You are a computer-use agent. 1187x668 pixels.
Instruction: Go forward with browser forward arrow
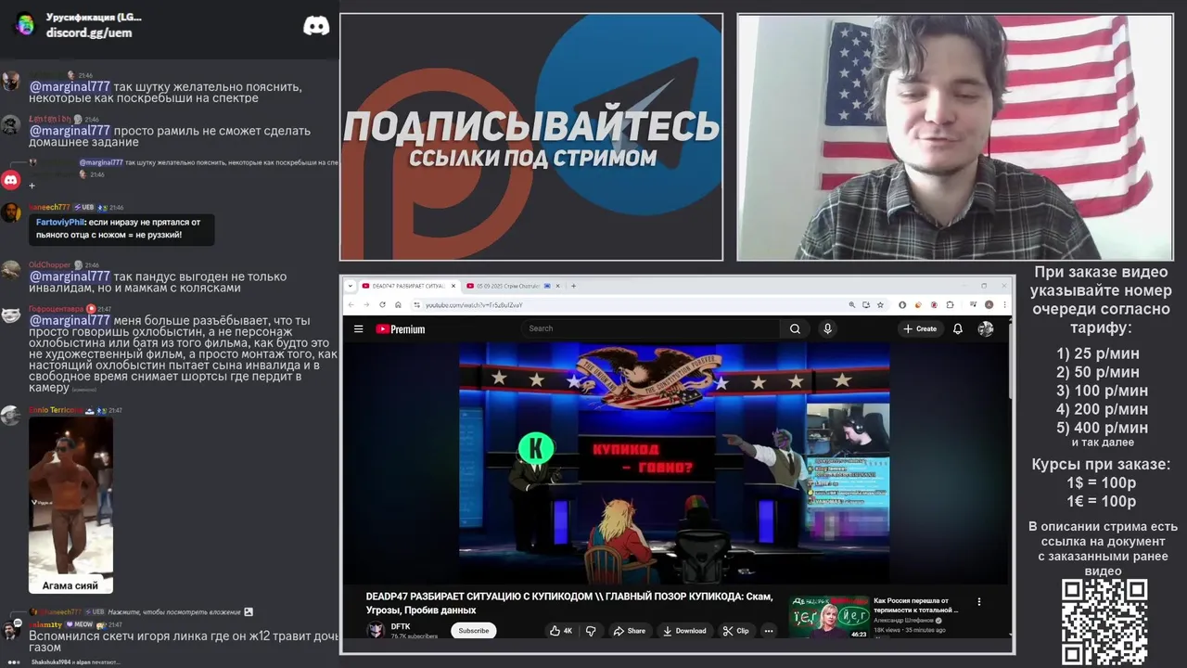367,304
